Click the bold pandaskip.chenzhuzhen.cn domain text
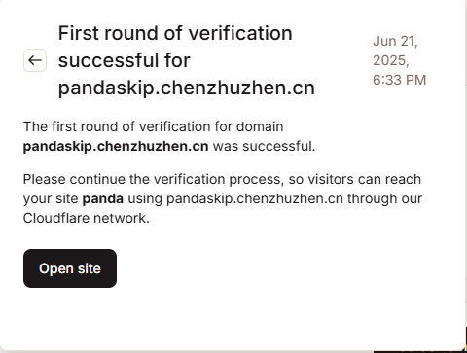The width and height of the screenshot is (467, 353). tap(116, 146)
